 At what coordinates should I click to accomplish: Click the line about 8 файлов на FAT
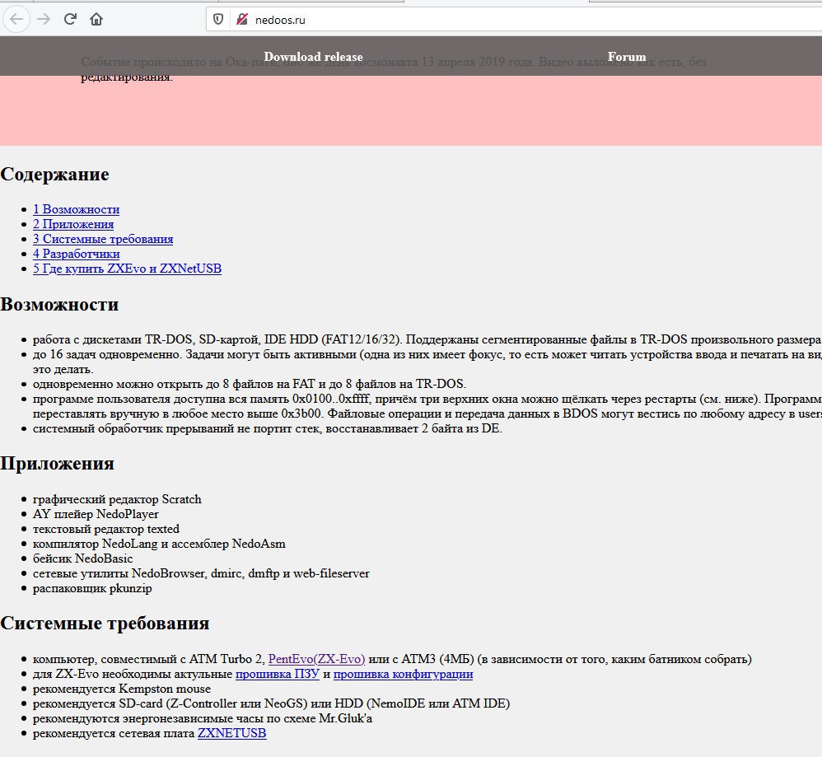(x=249, y=384)
